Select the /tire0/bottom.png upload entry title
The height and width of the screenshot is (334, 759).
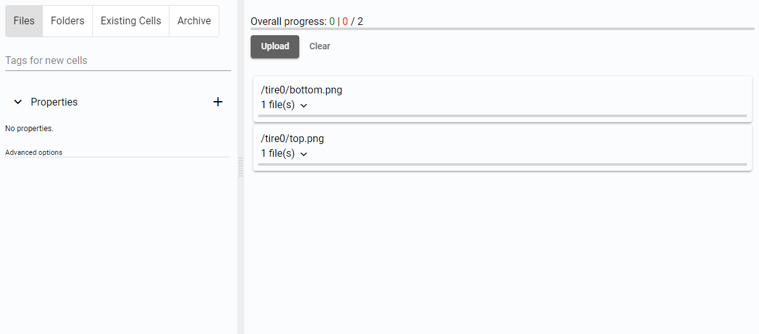302,90
